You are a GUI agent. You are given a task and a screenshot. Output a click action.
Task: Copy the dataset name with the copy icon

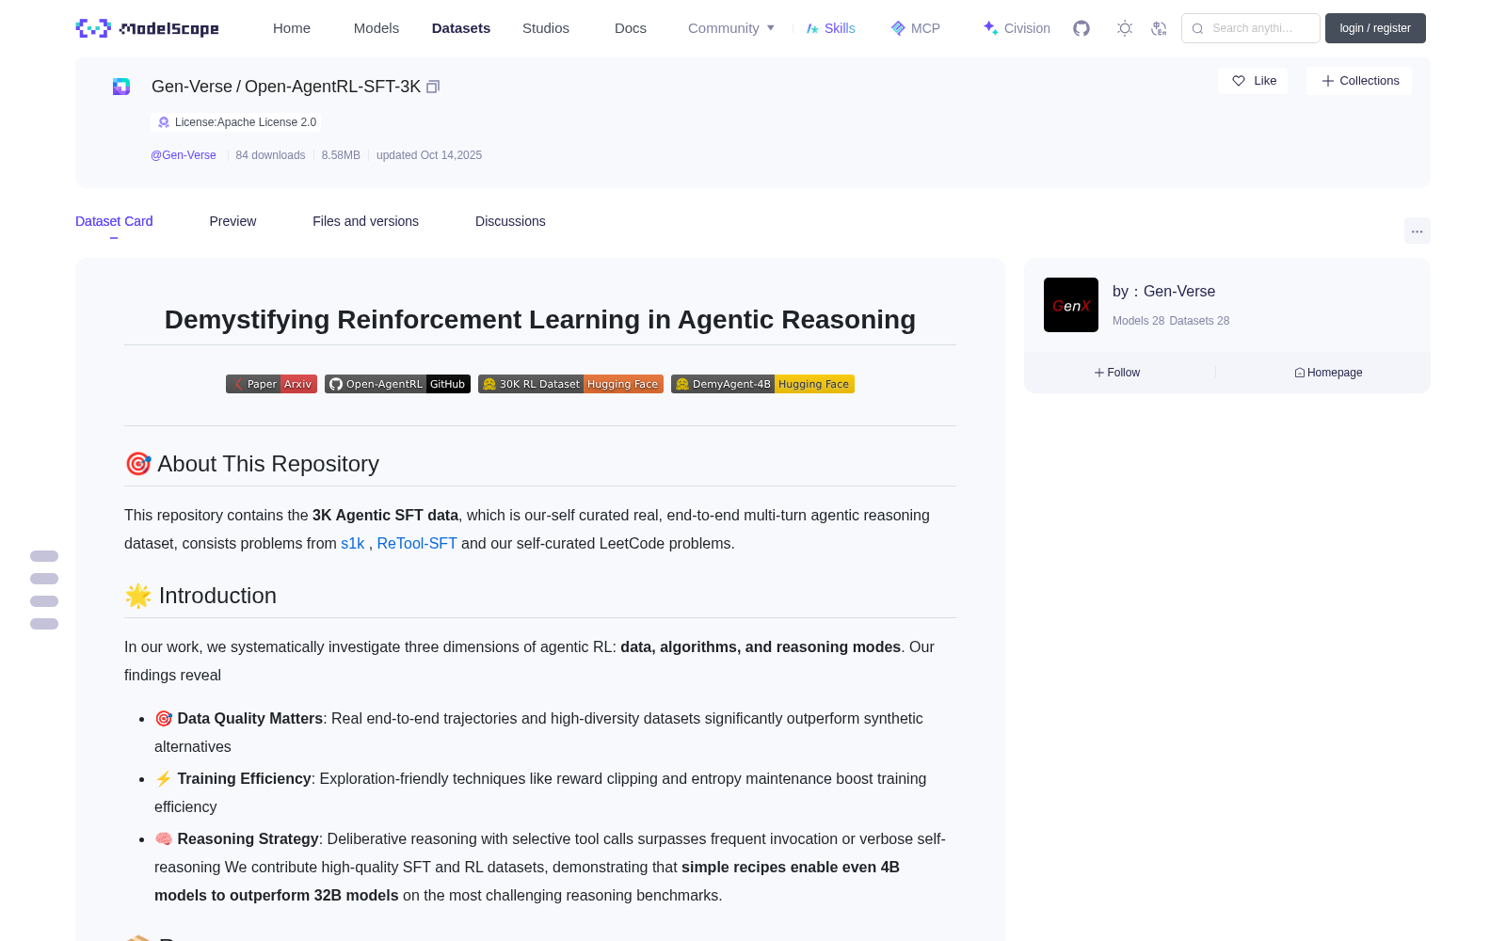(433, 87)
